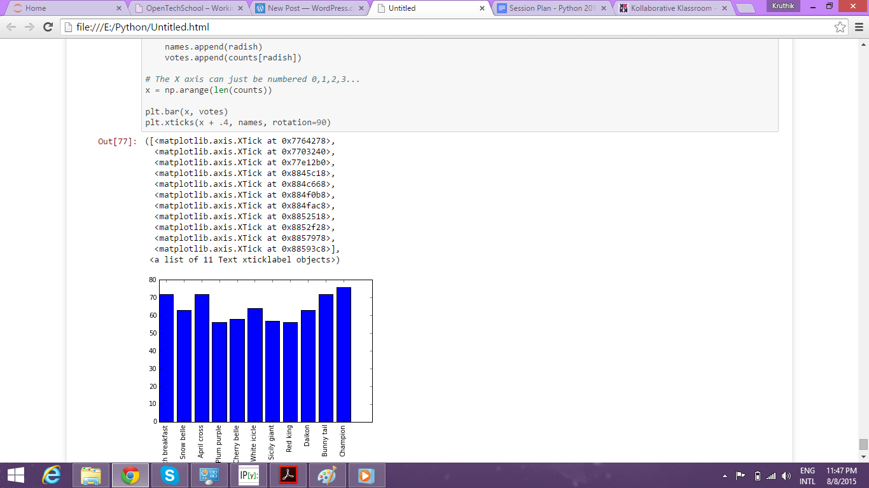
Task: Switch language using the ENG INTL indicator
Action: (807, 475)
